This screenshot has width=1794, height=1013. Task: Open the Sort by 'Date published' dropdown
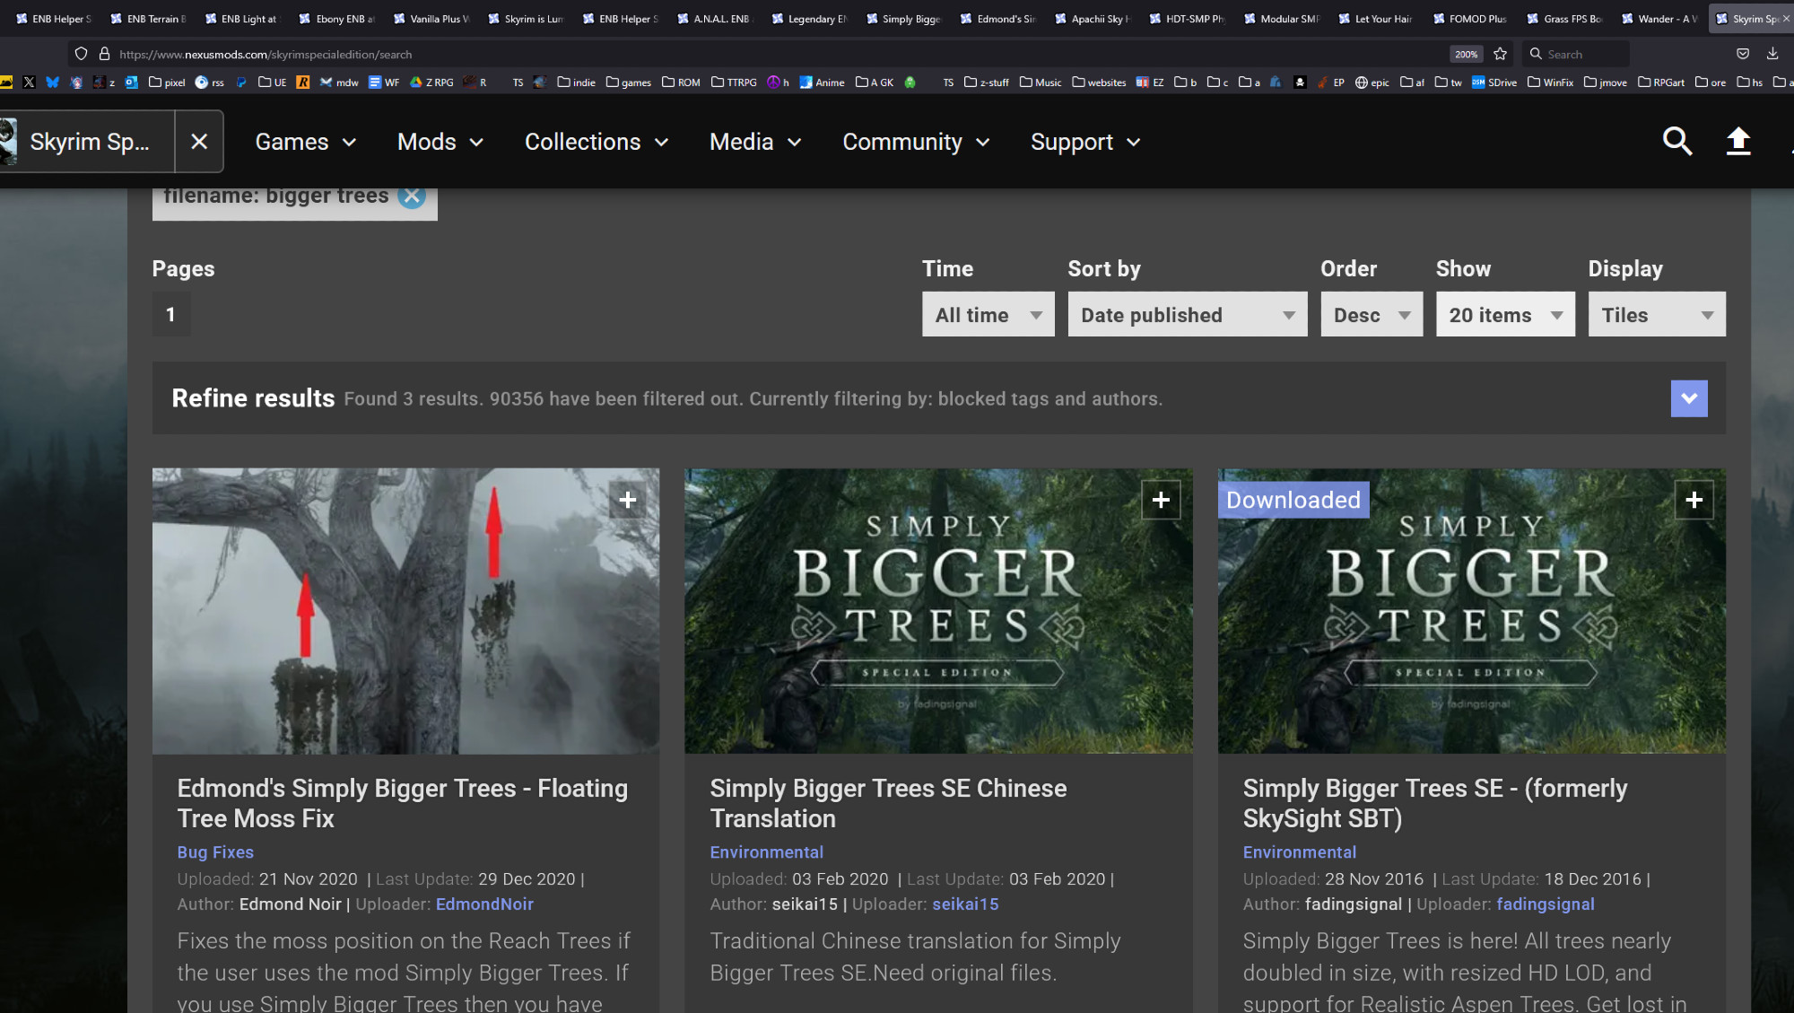point(1188,314)
